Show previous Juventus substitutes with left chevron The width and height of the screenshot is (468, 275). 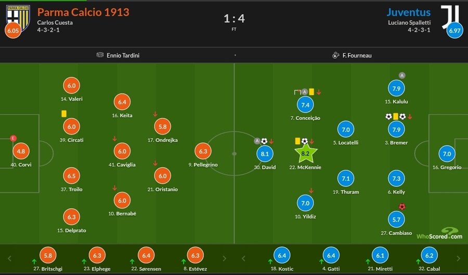(243, 258)
